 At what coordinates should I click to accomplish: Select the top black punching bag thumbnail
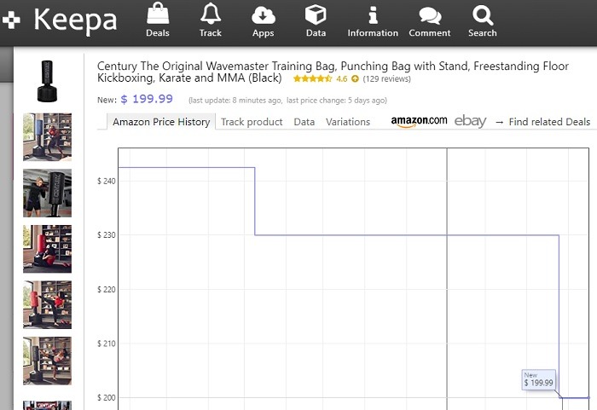47,82
